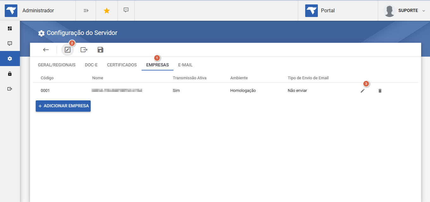
Task: Select the EMPRESAS tab
Action: [158, 65]
